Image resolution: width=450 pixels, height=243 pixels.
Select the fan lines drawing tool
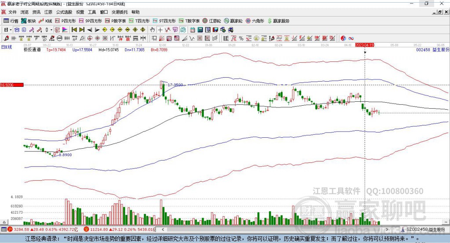(x=162, y=38)
